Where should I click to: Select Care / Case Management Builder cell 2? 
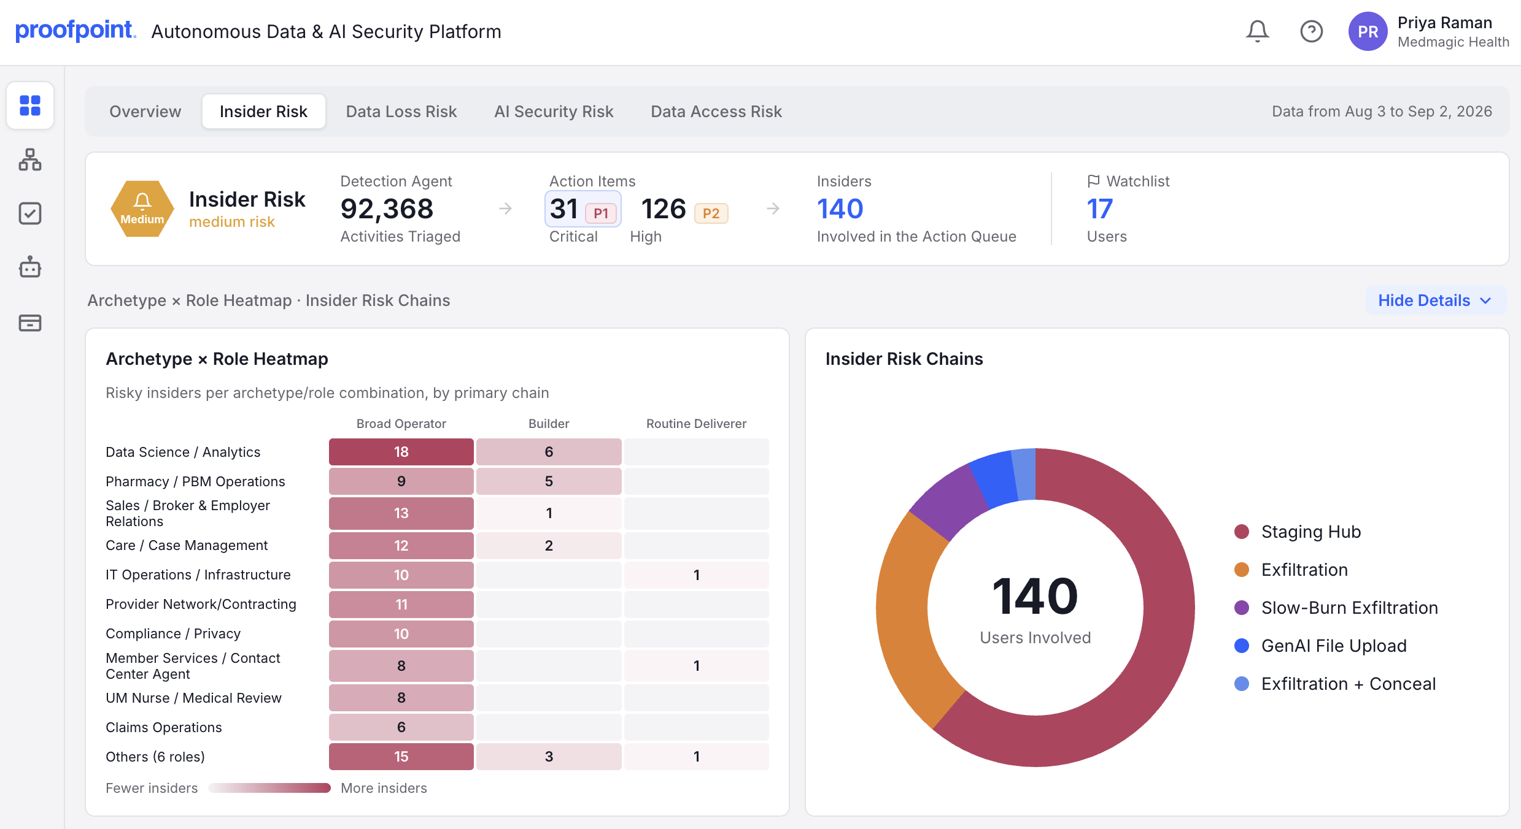click(549, 546)
